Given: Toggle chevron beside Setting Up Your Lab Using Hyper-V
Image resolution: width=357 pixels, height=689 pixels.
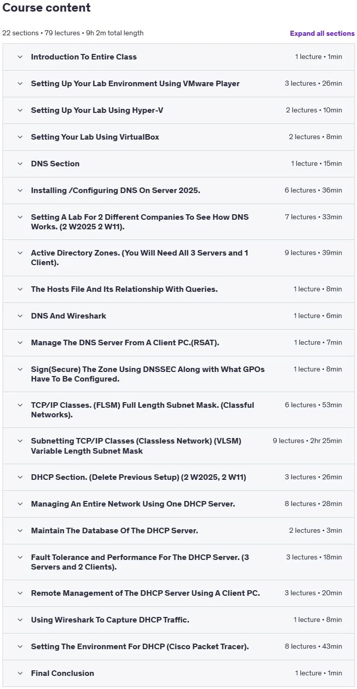Looking at the screenshot, I should click(x=20, y=110).
